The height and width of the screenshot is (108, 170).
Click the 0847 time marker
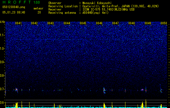(115, 23)
